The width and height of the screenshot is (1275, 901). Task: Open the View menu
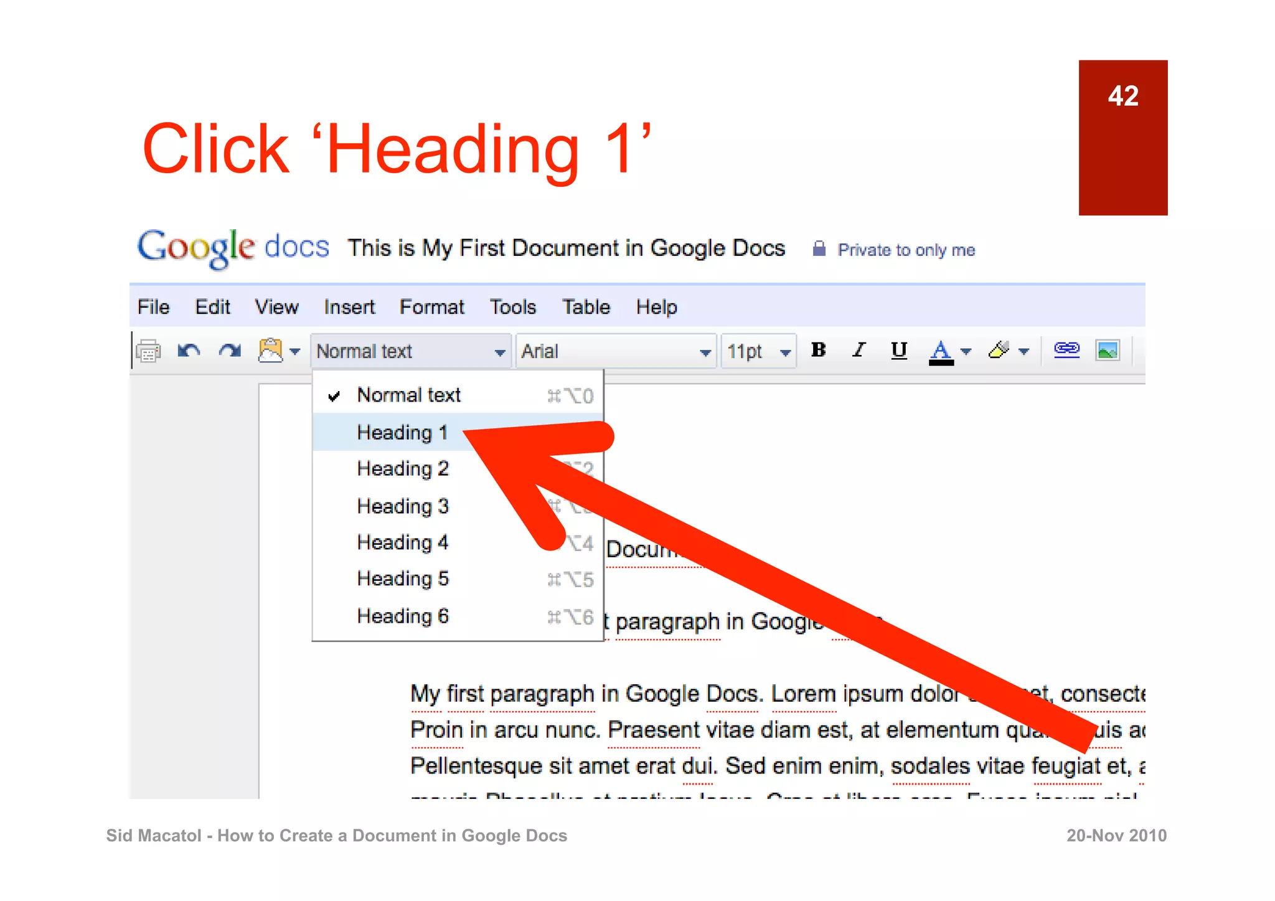tap(276, 307)
